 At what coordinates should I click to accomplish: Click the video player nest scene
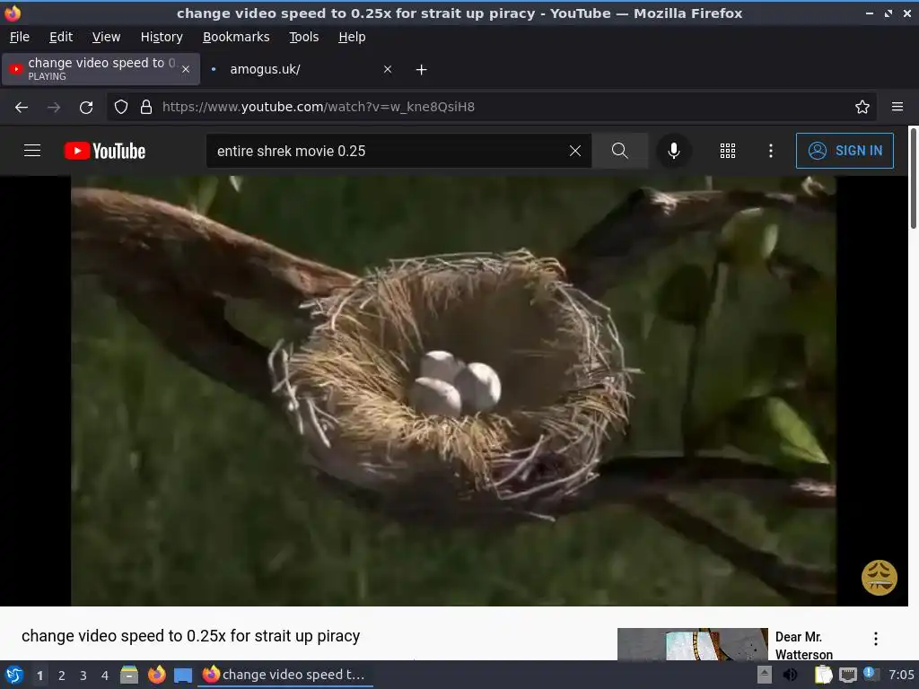453,391
